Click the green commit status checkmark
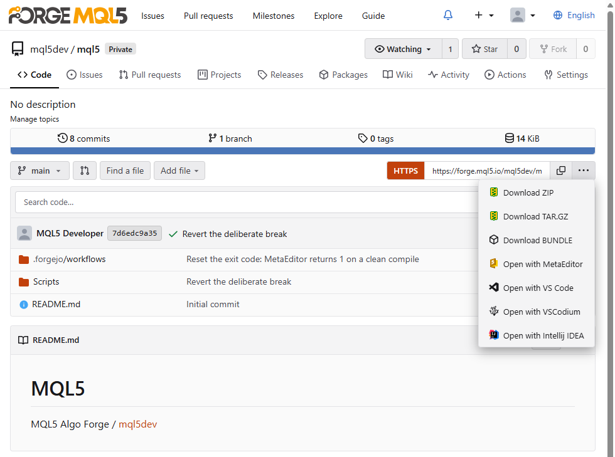 pyautogui.click(x=173, y=234)
